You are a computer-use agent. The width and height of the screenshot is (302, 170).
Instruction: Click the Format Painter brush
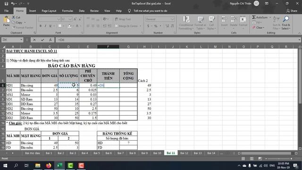(14, 27)
